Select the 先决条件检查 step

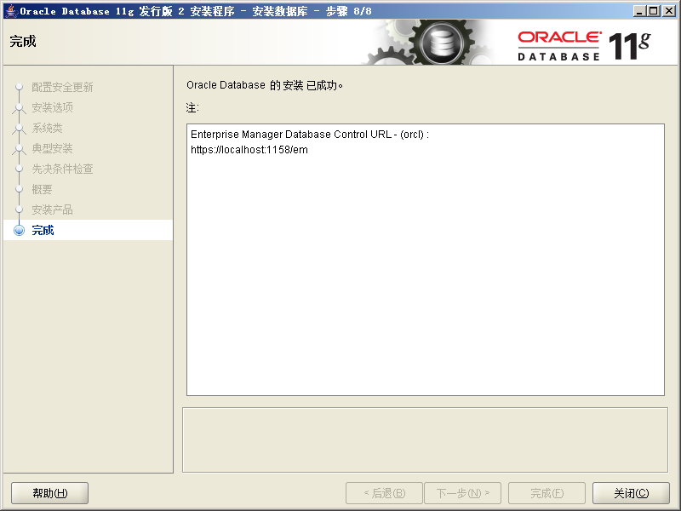pyautogui.click(x=62, y=169)
